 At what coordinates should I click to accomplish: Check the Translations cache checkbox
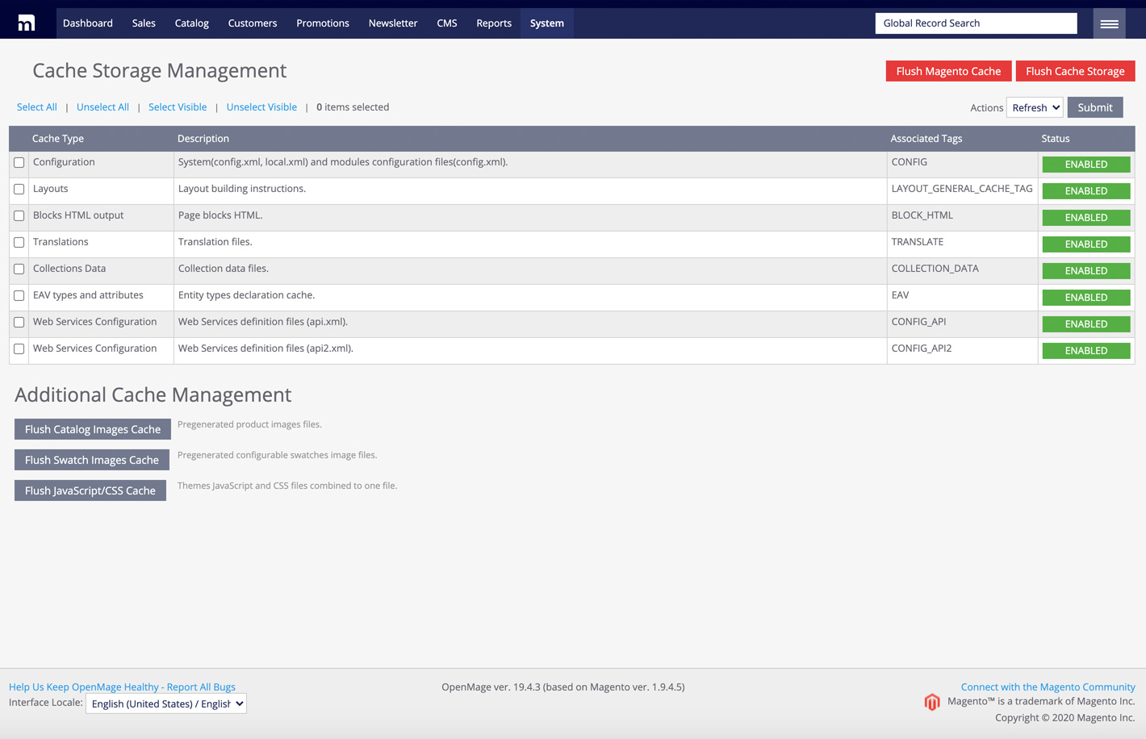pos(19,242)
